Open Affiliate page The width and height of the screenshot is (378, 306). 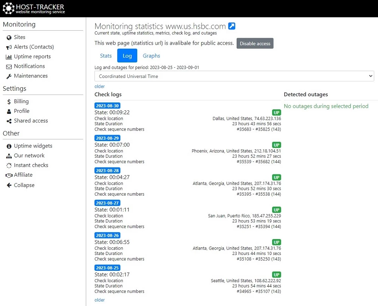point(23,175)
